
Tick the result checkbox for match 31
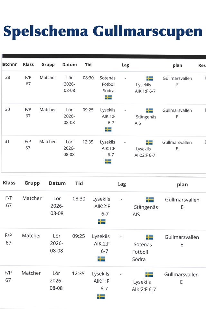coord(205,142)
